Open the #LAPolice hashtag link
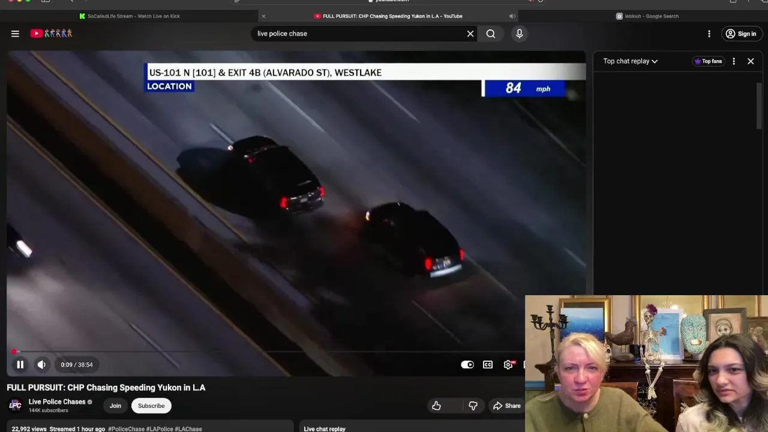 160,429
